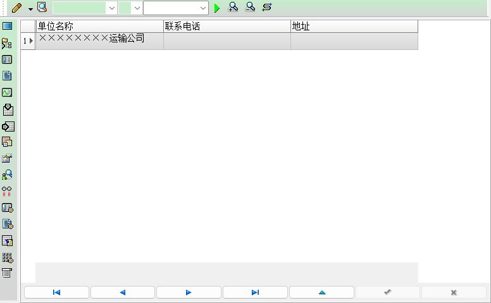
Task: Expand the white third combo box
Action: [x=203, y=8]
